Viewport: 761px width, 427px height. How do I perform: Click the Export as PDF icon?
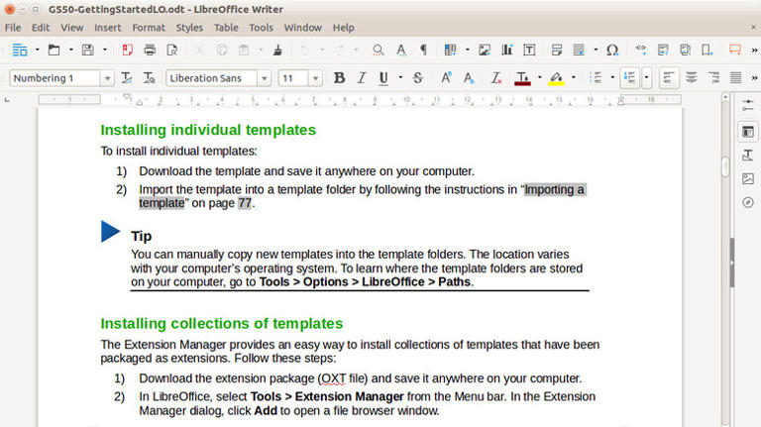(x=127, y=50)
